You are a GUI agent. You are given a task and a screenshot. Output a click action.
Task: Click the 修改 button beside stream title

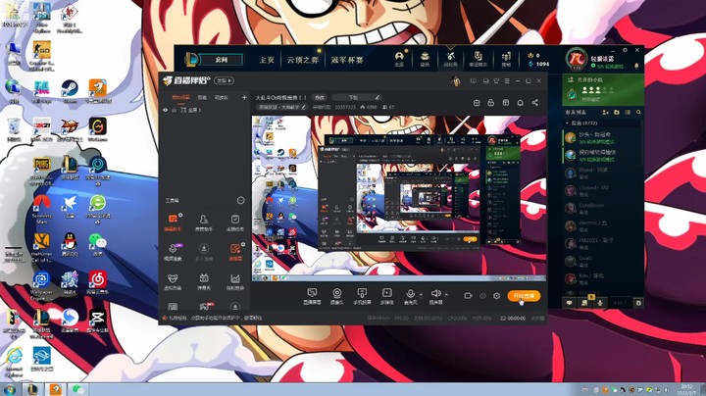[320, 97]
